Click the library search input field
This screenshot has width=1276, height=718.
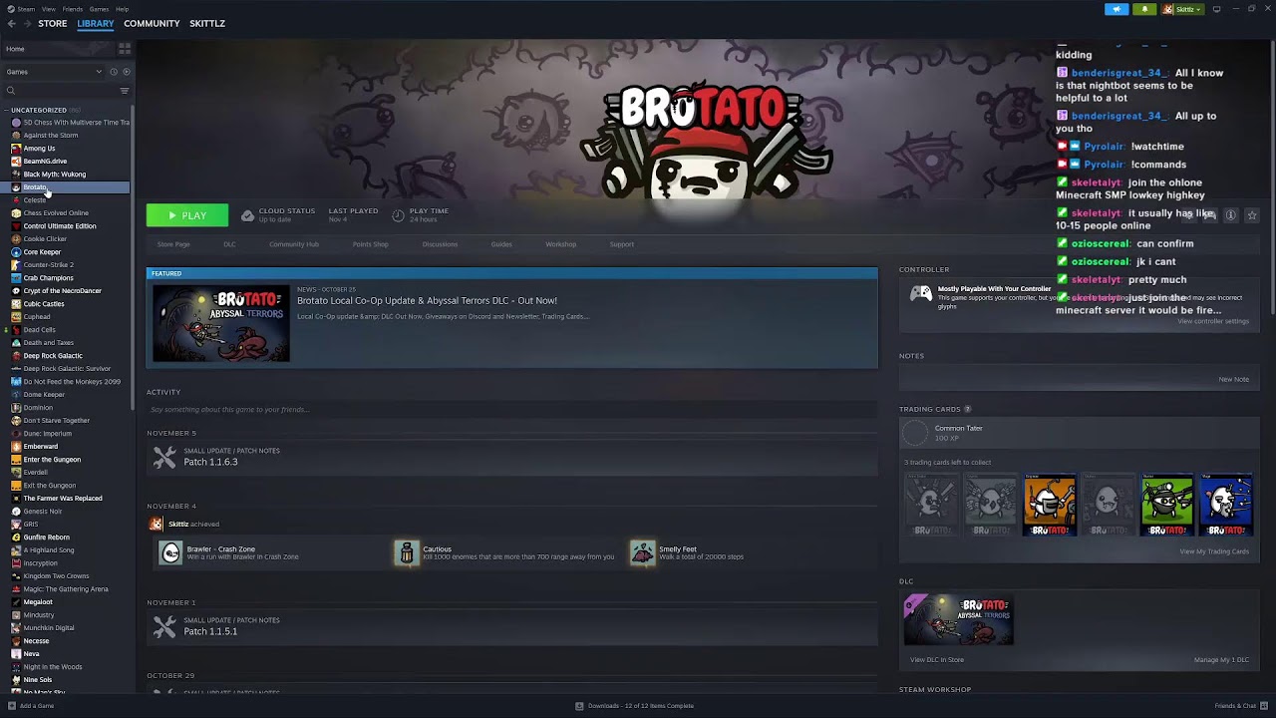[65, 91]
